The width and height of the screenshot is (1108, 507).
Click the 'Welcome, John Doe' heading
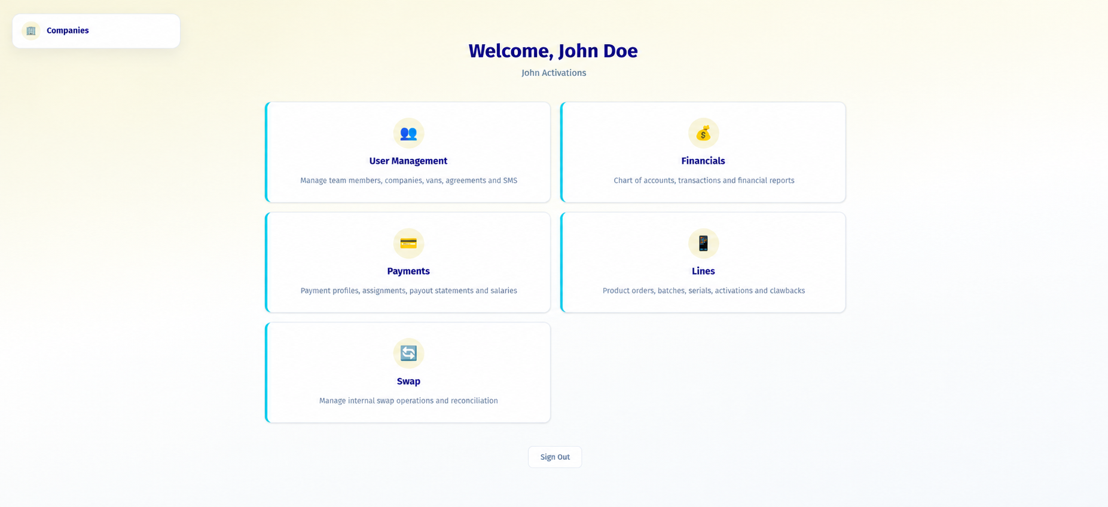click(553, 51)
